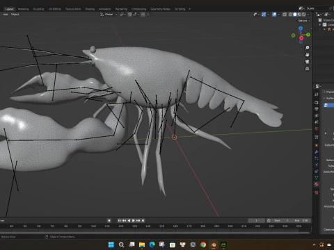Open the overlays settings dropdown arrow
This screenshot has height=250, width=334.
click(x=278, y=15)
